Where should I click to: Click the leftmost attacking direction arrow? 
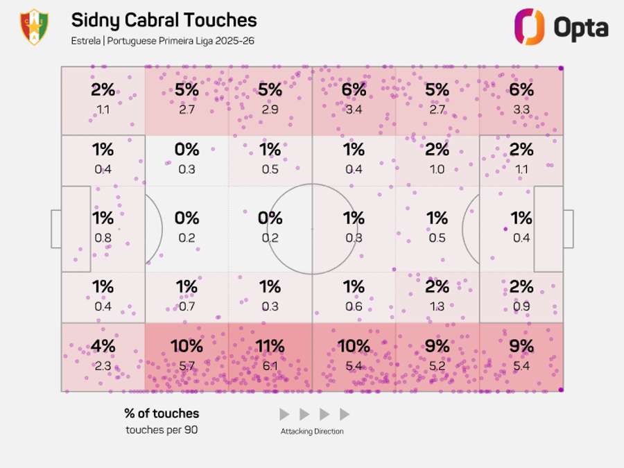284,415
